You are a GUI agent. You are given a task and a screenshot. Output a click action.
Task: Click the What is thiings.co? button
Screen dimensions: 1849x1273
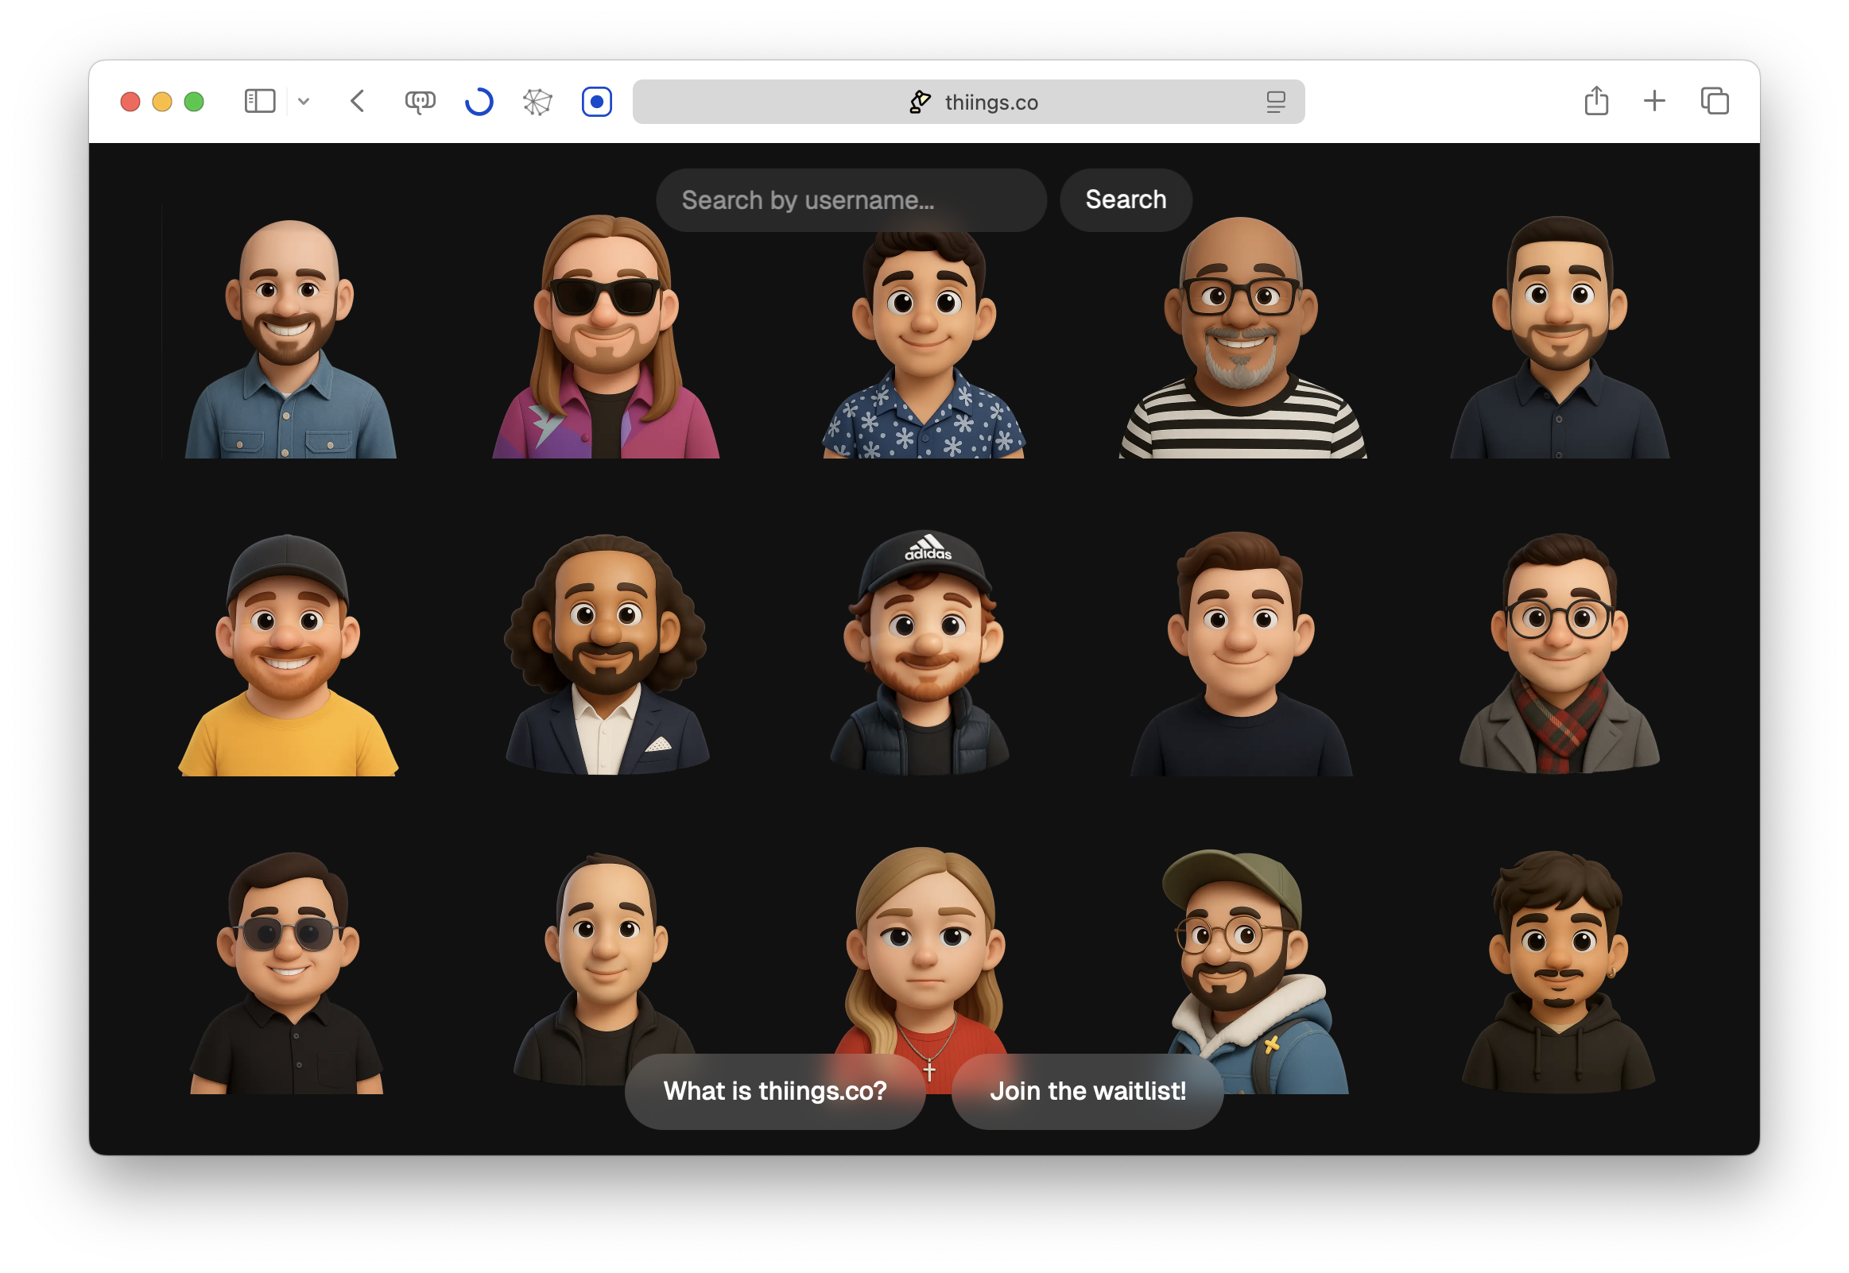(x=774, y=1090)
